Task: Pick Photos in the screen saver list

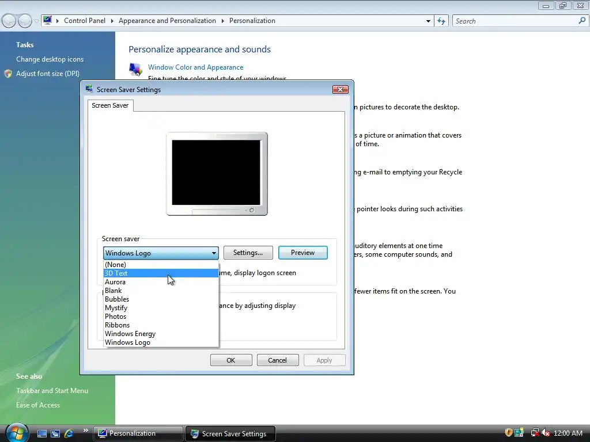Action: [x=161, y=317]
